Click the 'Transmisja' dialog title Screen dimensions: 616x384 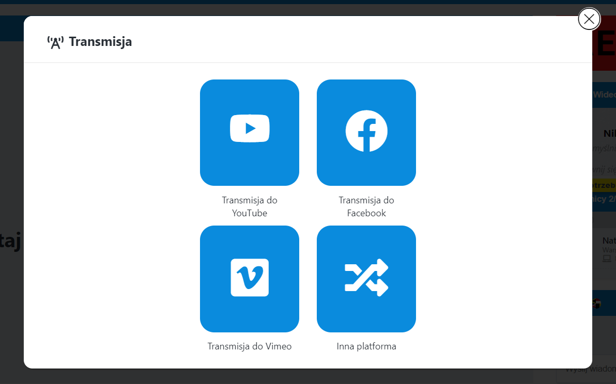coord(100,42)
